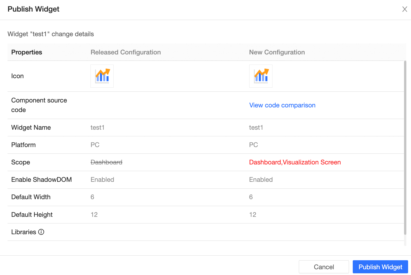Click the red Dashboard,Visualization Screen value

[295, 162]
